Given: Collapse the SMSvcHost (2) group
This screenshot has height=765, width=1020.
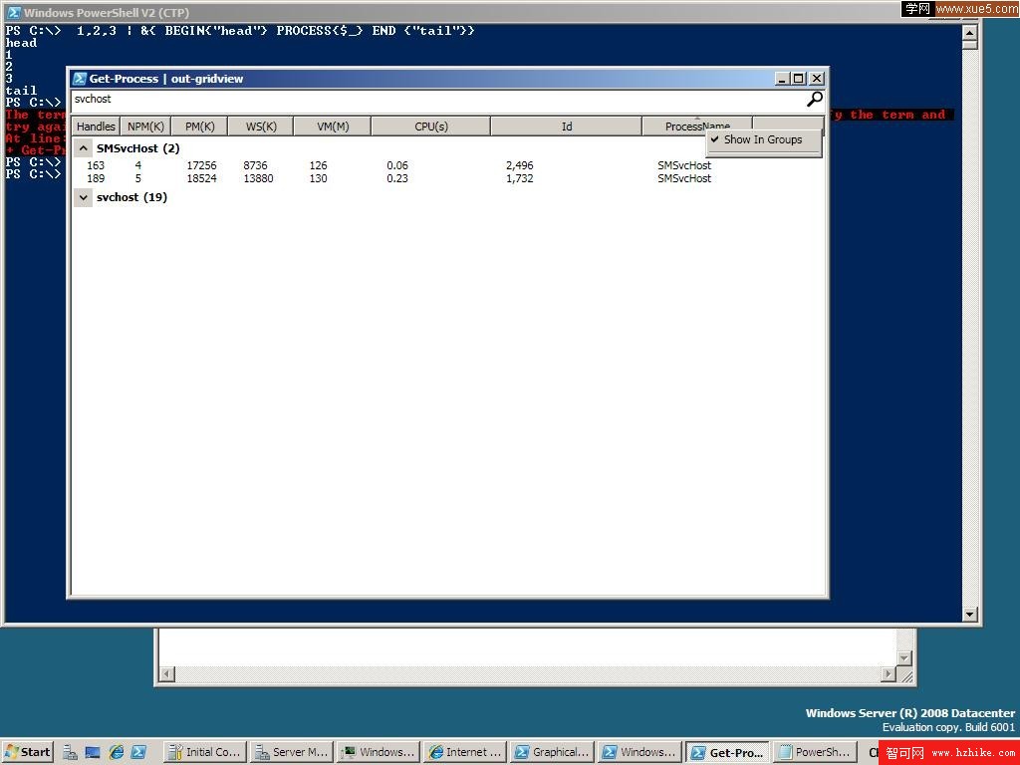Looking at the screenshot, I should pos(84,148).
